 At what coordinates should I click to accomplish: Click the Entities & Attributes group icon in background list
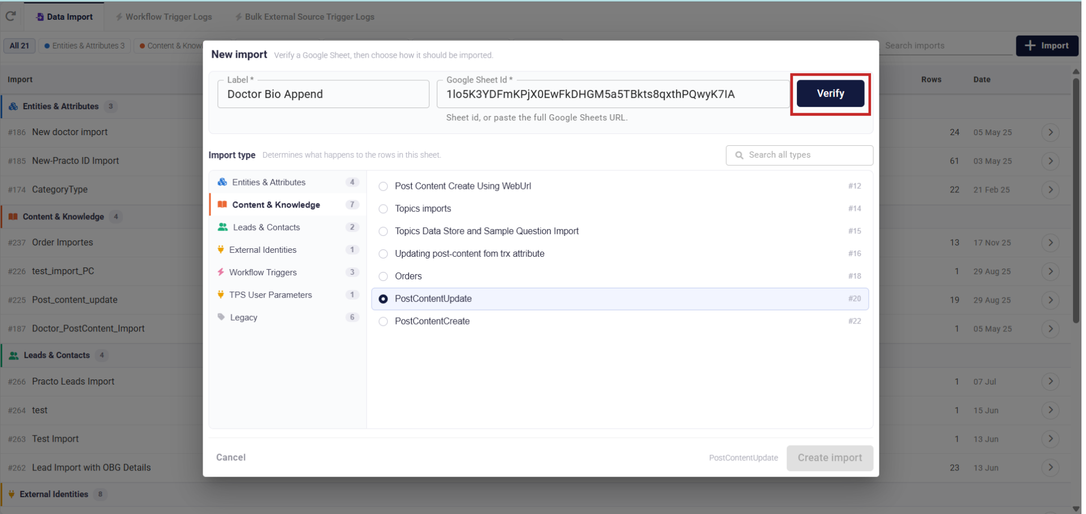pyautogui.click(x=13, y=106)
